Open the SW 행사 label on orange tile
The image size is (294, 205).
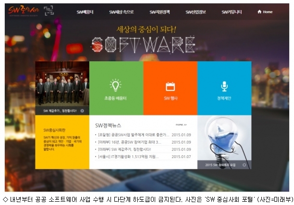click(171, 98)
